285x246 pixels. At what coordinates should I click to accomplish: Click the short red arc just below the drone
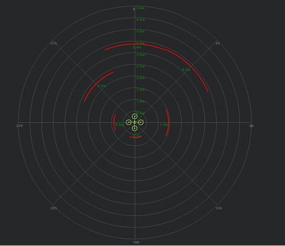tap(135, 137)
